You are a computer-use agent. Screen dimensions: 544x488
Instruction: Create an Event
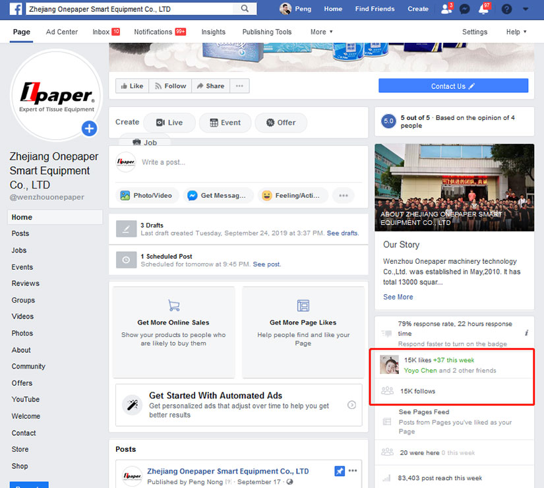tap(225, 123)
